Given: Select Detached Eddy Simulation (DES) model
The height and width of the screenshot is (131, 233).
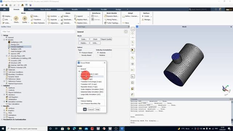Looking at the screenshot, I should tap(79, 92).
